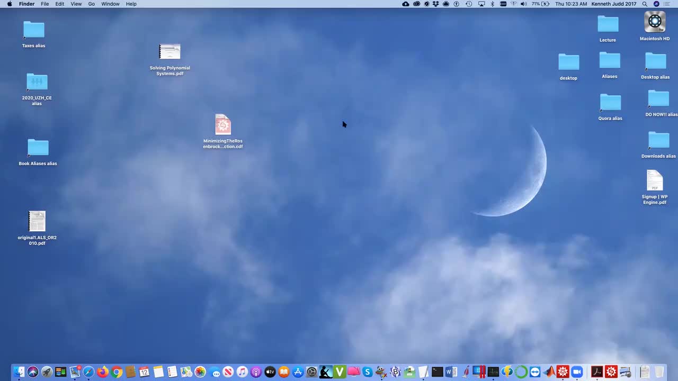
Task: Launch Skype from the Dock
Action: click(367, 372)
